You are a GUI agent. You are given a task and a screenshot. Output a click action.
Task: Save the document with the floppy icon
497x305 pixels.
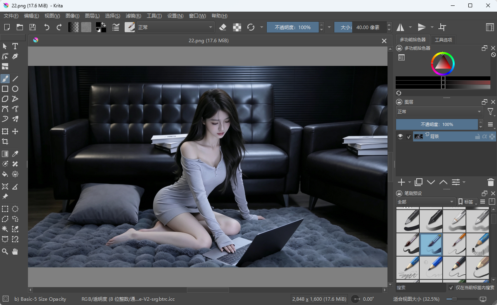33,27
